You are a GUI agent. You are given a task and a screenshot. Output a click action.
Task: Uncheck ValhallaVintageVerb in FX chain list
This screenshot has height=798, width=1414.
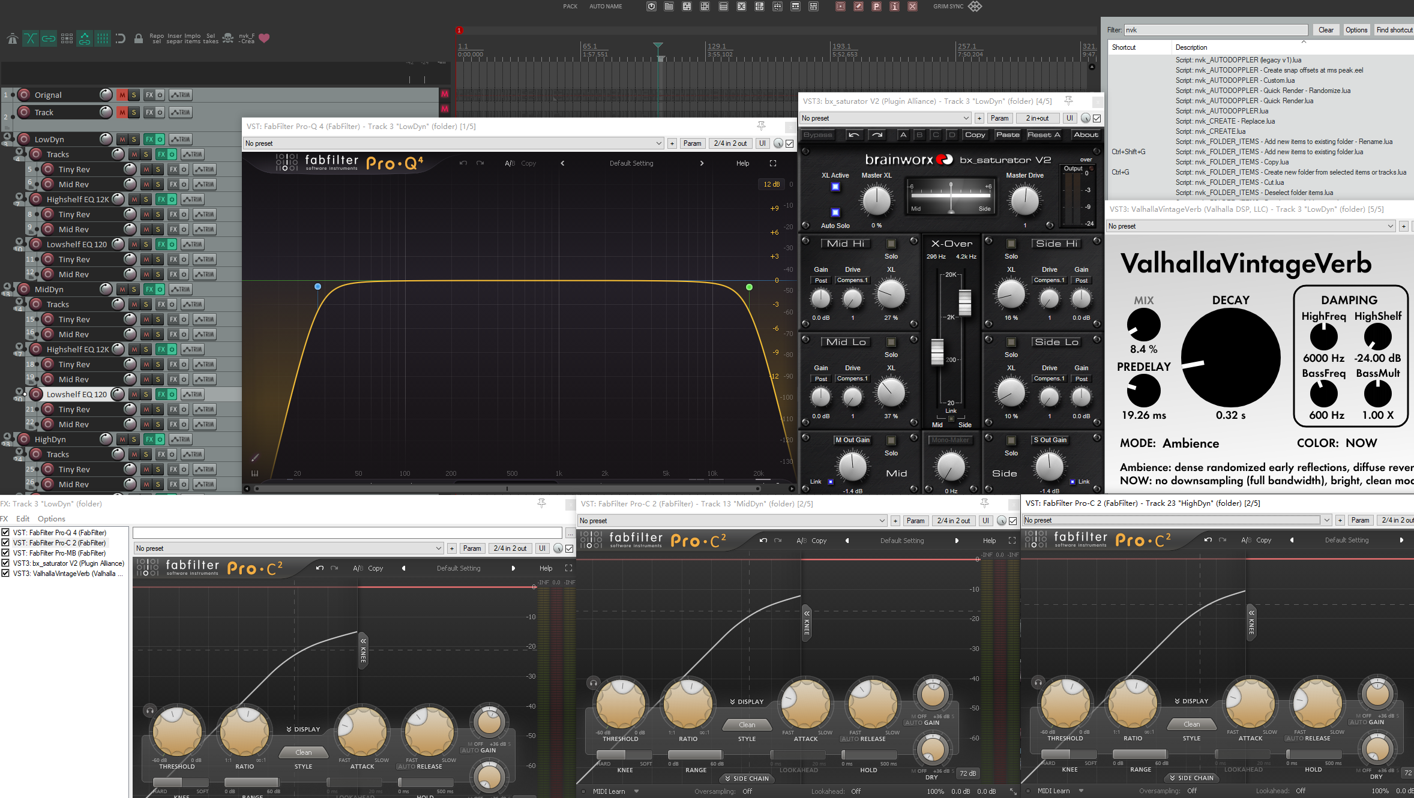click(x=5, y=573)
